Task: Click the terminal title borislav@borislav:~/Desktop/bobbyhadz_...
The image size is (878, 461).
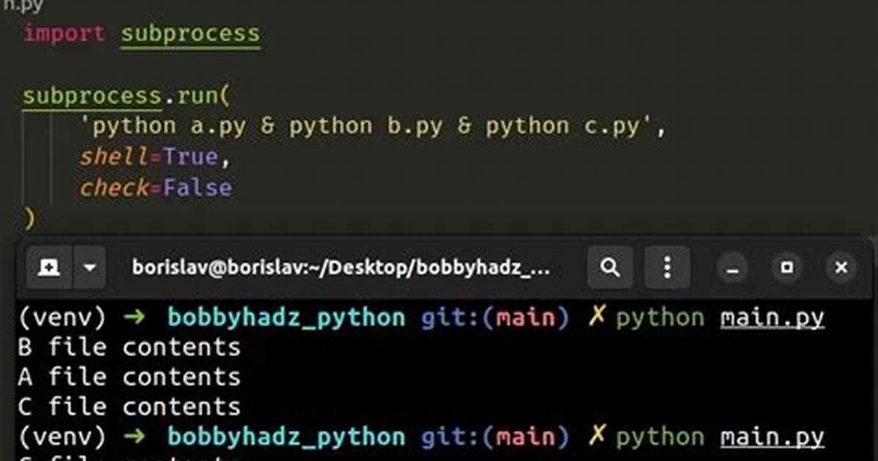Action: (x=341, y=268)
